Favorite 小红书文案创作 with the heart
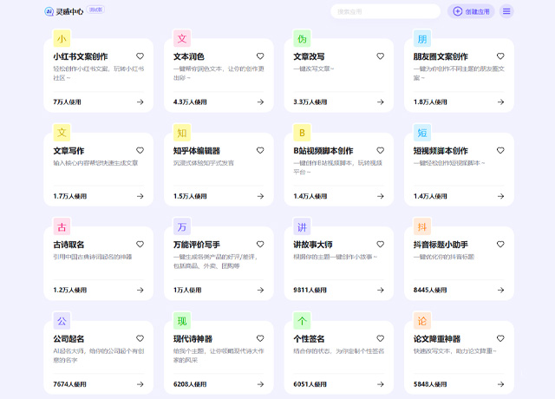This screenshot has height=399, width=555. click(x=140, y=56)
